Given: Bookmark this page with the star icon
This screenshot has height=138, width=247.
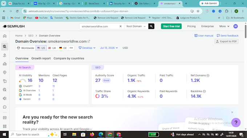Looking at the screenshot, I should tap(198, 11).
